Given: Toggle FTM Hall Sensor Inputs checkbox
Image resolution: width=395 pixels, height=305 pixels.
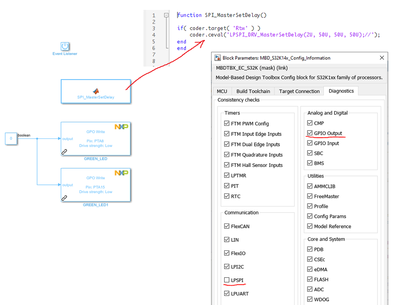Looking at the screenshot, I should pyautogui.click(x=227, y=165).
